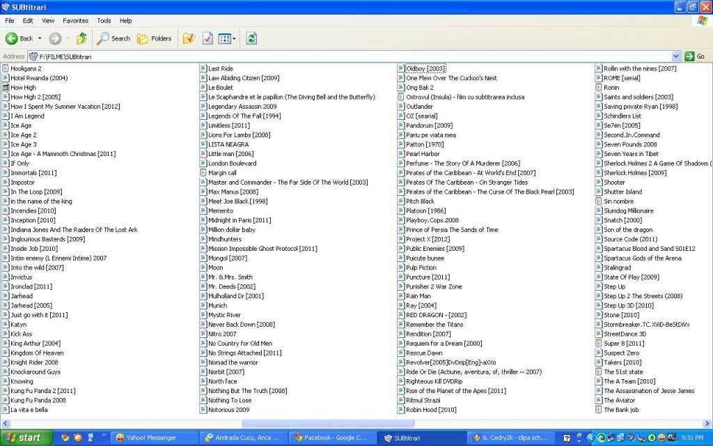Click the green refresh arrows toolbar icon
713x446 pixels.
click(x=251, y=39)
